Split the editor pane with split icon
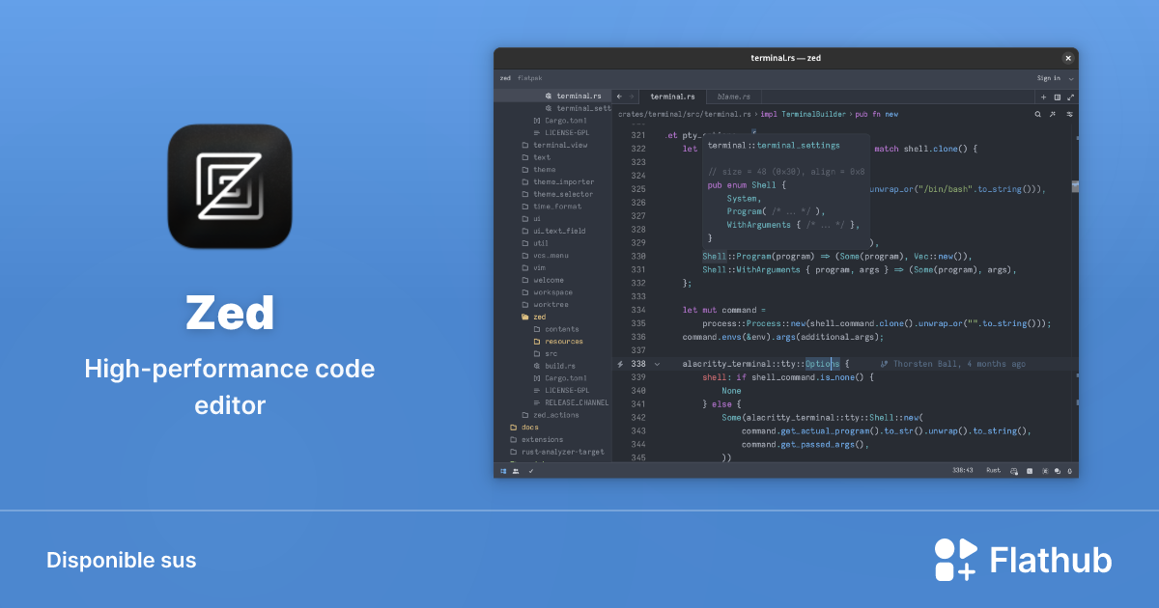 pyautogui.click(x=1057, y=97)
